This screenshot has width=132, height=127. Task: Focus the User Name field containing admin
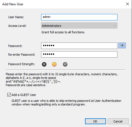(79, 17)
